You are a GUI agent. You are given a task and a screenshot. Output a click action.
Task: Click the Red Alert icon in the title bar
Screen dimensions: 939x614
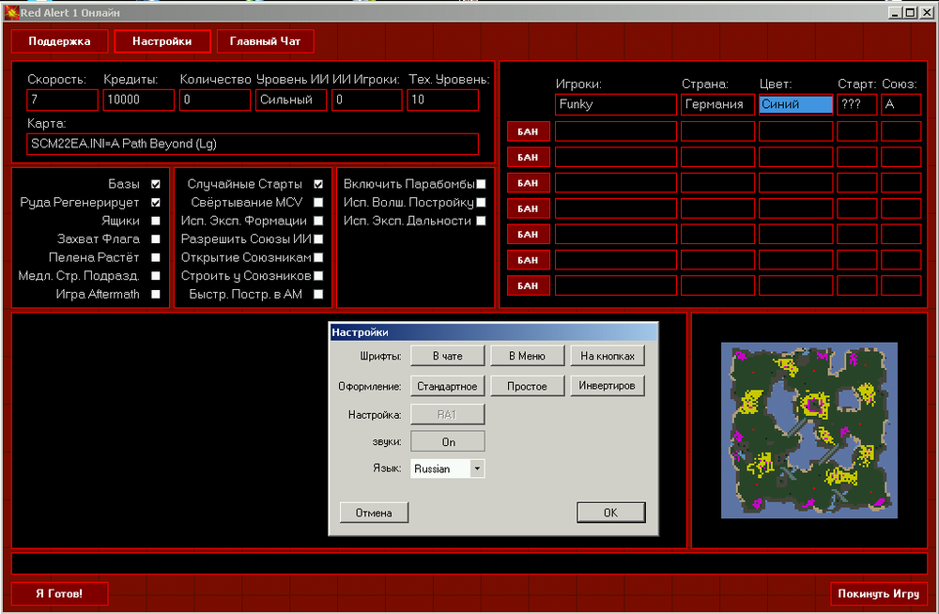pyautogui.click(x=11, y=12)
